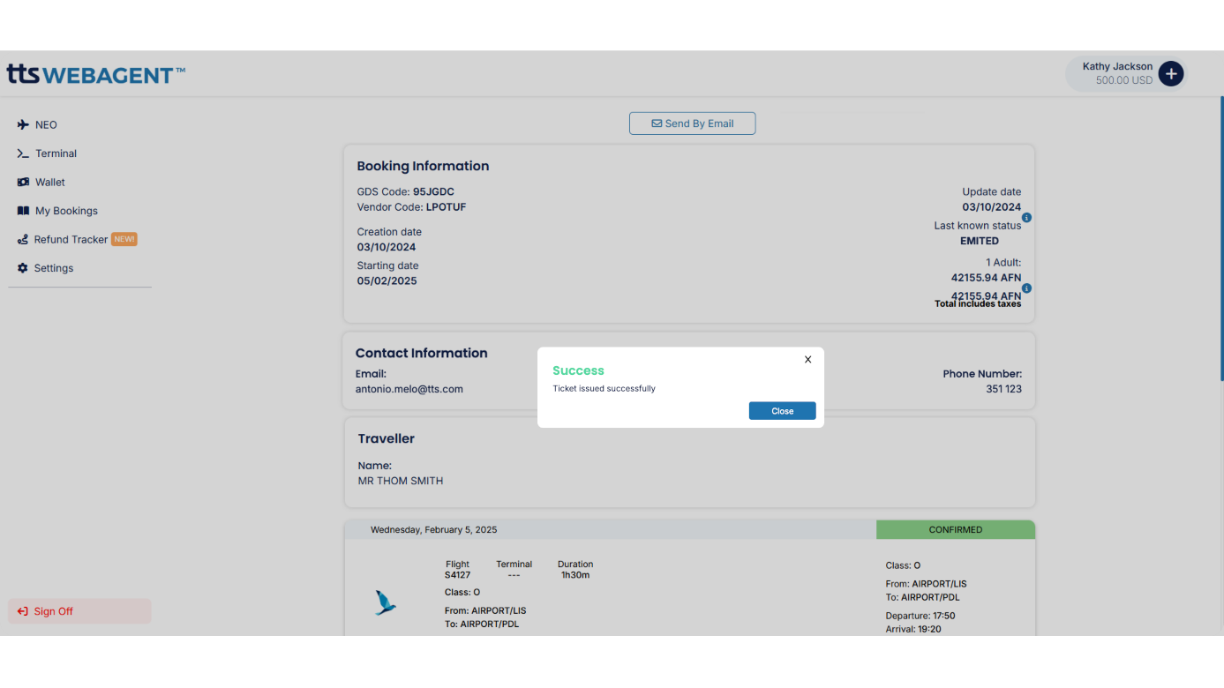The height and width of the screenshot is (688, 1224).
Task: Click the airline bird logo
Action: 385,602
